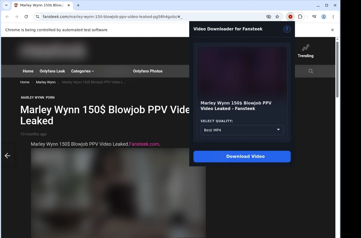Open the Extensions puzzle-piece menu
Image resolution: width=361 pixels, height=238 pixels.
(x=300, y=17)
